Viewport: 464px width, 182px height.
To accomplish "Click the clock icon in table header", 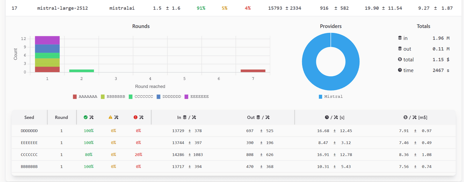I will (x=327, y=117).
